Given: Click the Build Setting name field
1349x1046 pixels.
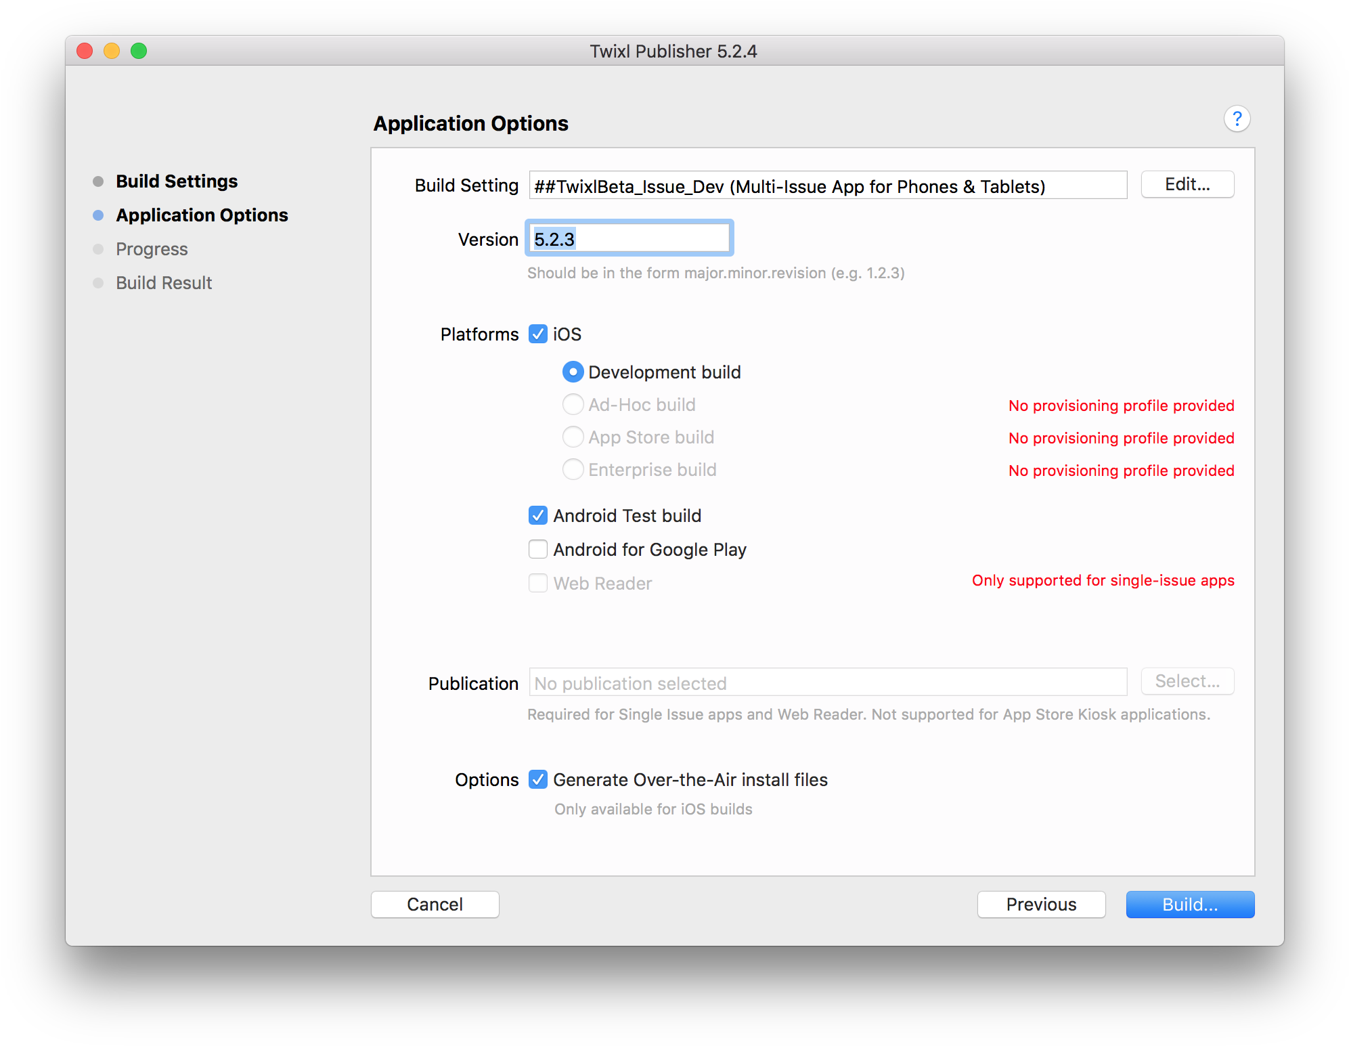Looking at the screenshot, I should [827, 186].
